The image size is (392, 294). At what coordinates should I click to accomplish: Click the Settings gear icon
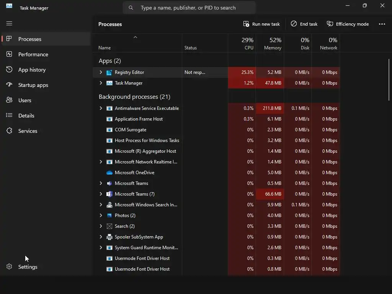point(9,266)
